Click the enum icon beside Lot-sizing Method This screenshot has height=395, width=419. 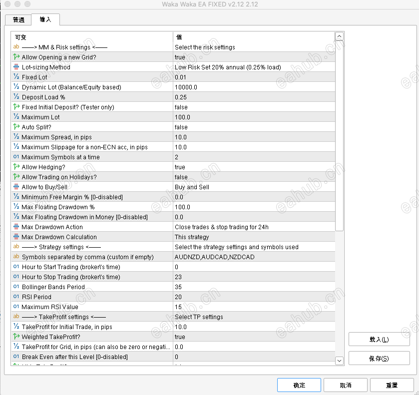[x=16, y=67]
